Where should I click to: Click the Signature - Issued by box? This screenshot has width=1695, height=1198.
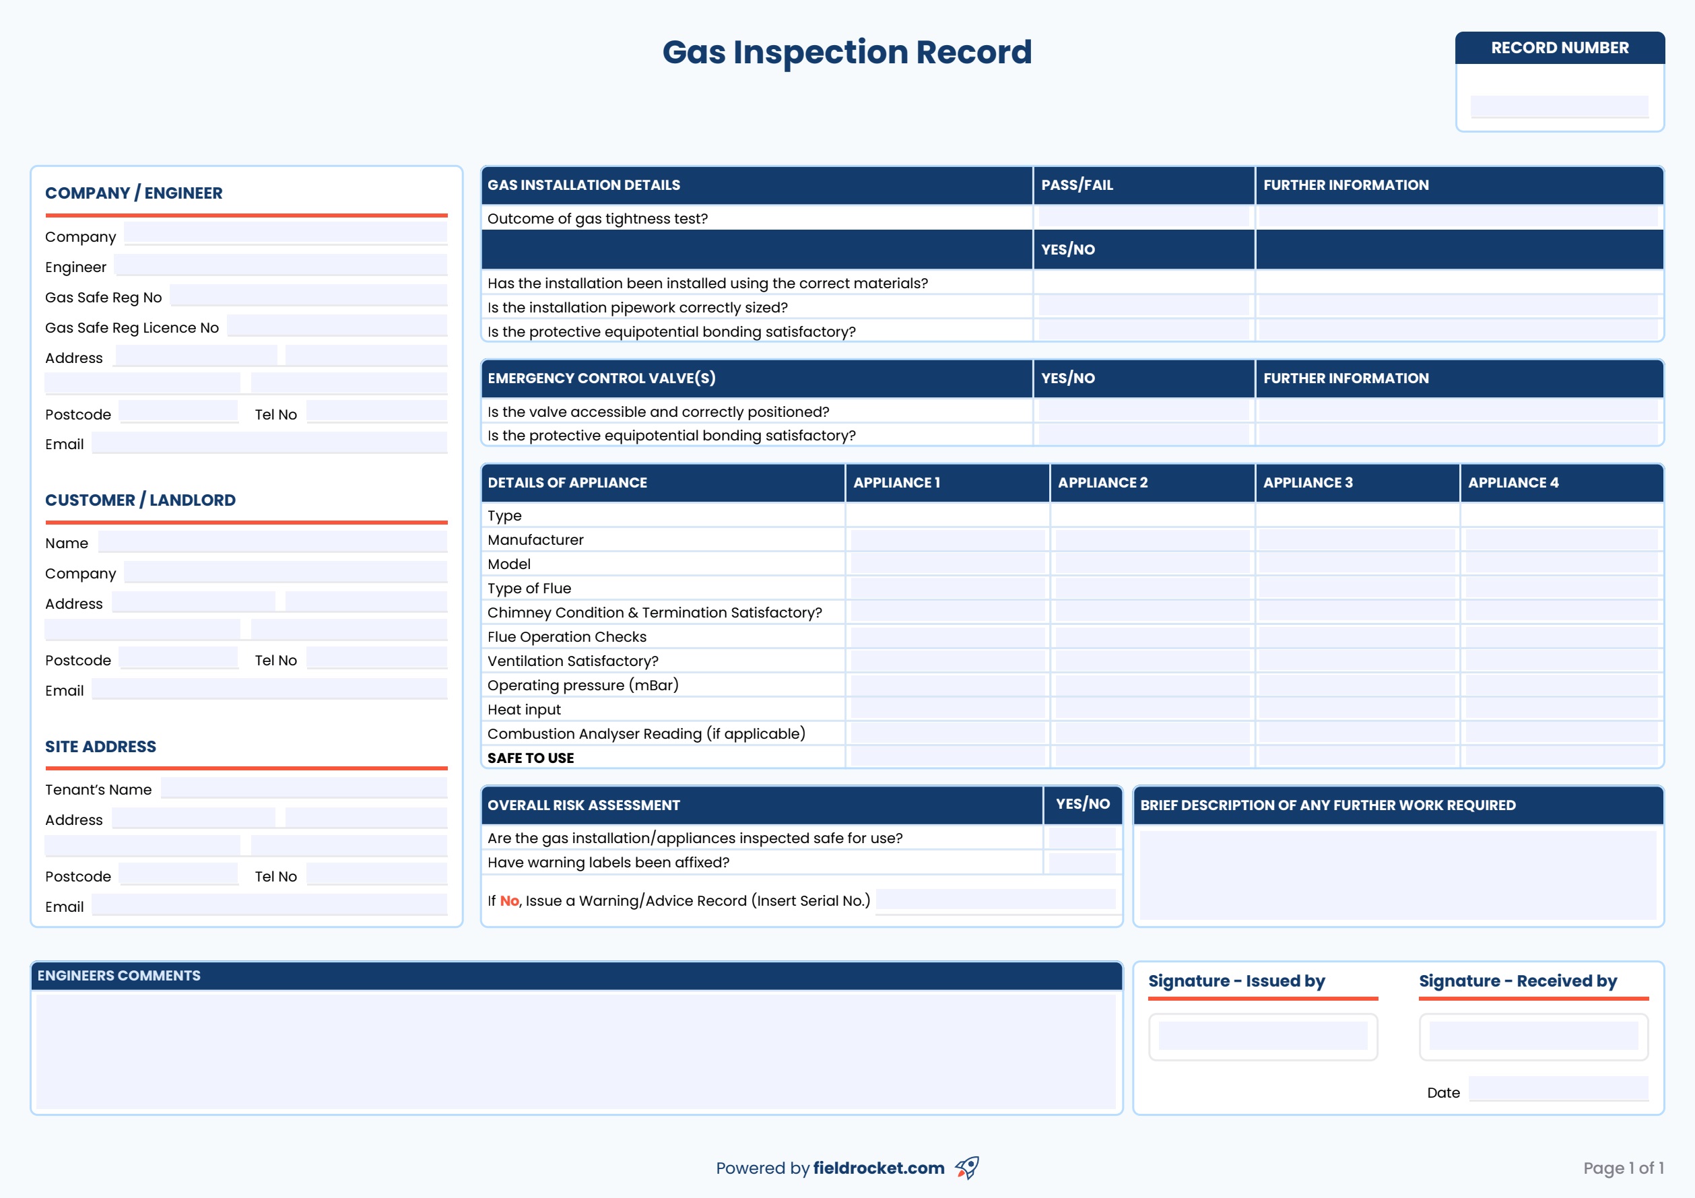coord(1263,1037)
